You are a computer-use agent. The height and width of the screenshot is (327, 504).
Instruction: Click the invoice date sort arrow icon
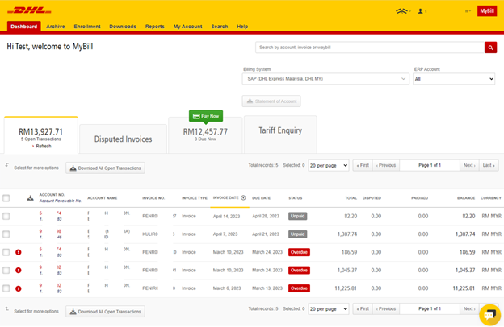click(243, 197)
